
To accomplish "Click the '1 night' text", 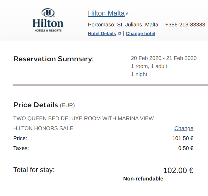I will click(x=139, y=74).
